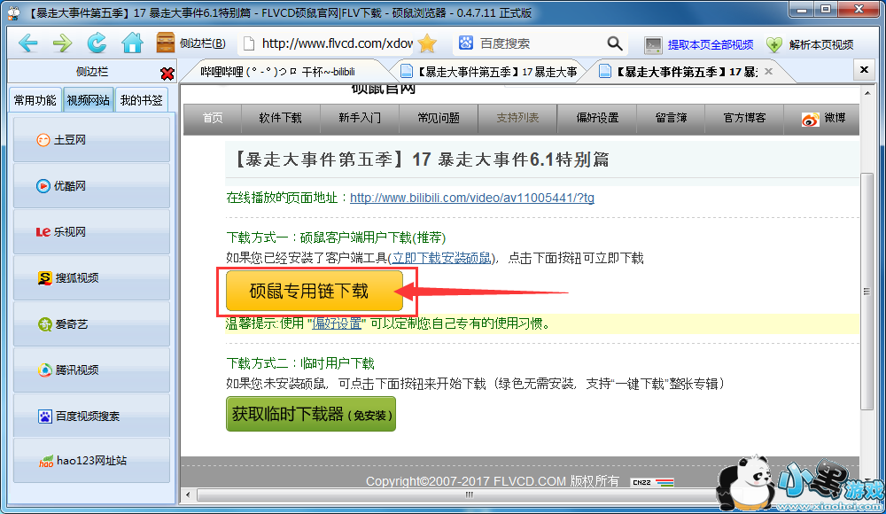This screenshot has height=514, width=886.
Task: Click the back arrow navigation icon
Action: [27, 43]
